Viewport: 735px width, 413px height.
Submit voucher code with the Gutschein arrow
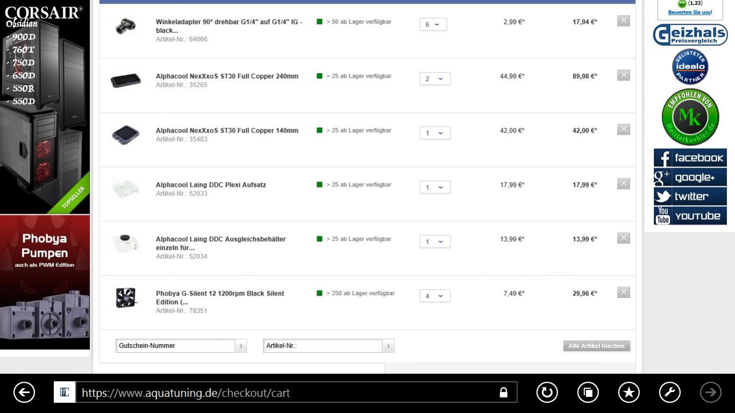(x=241, y=346)
